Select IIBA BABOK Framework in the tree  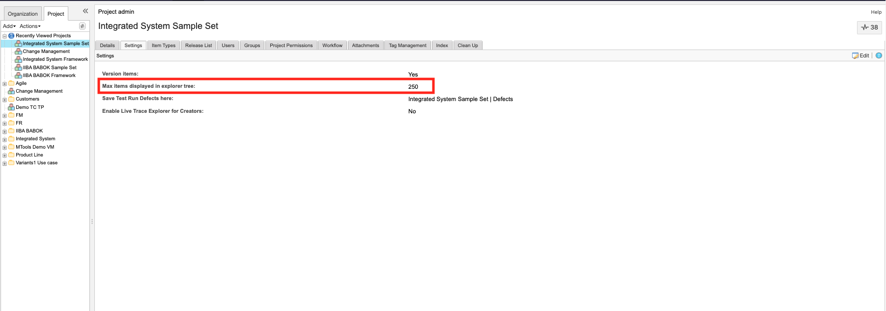[49, 76]
